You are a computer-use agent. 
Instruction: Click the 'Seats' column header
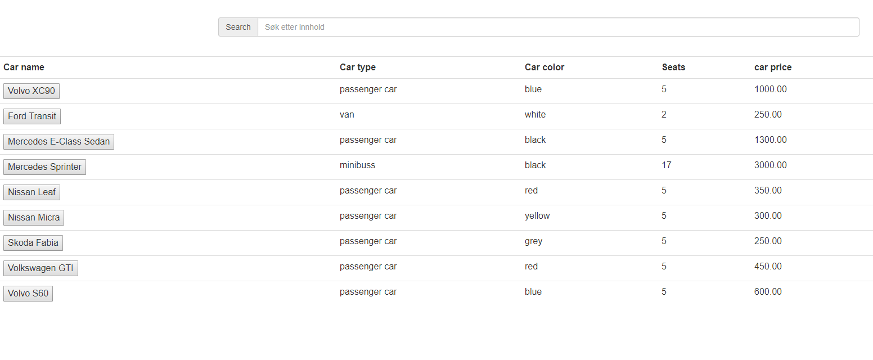click(x=673, y=67)
